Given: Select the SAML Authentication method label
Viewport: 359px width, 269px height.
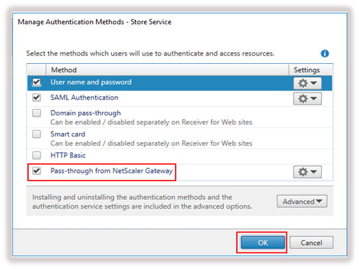Looking at the screenshot, I should click(x=84, y=97).
